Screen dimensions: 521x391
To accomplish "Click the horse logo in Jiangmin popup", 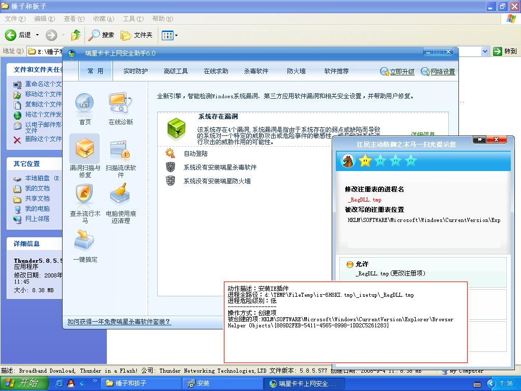I will point(348,161).
